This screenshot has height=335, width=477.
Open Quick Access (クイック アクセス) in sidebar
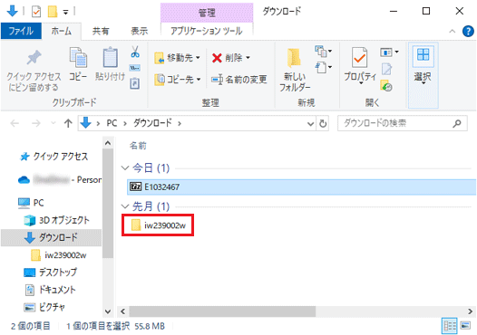[x=54, y=157]
